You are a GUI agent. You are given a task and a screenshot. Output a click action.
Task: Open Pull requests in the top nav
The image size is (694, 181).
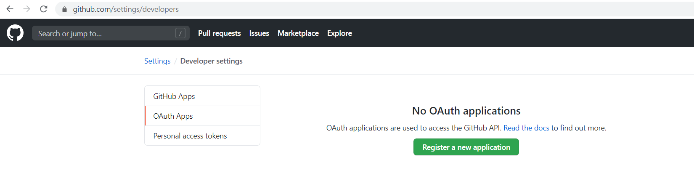tap(220, 33)
